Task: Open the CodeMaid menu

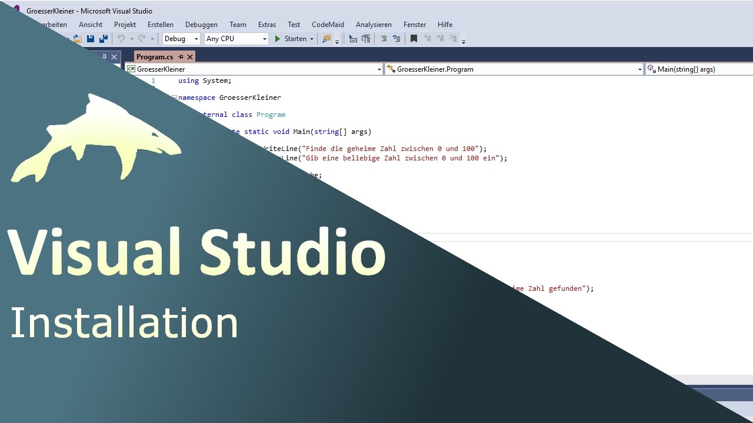Action: point(328,25)
